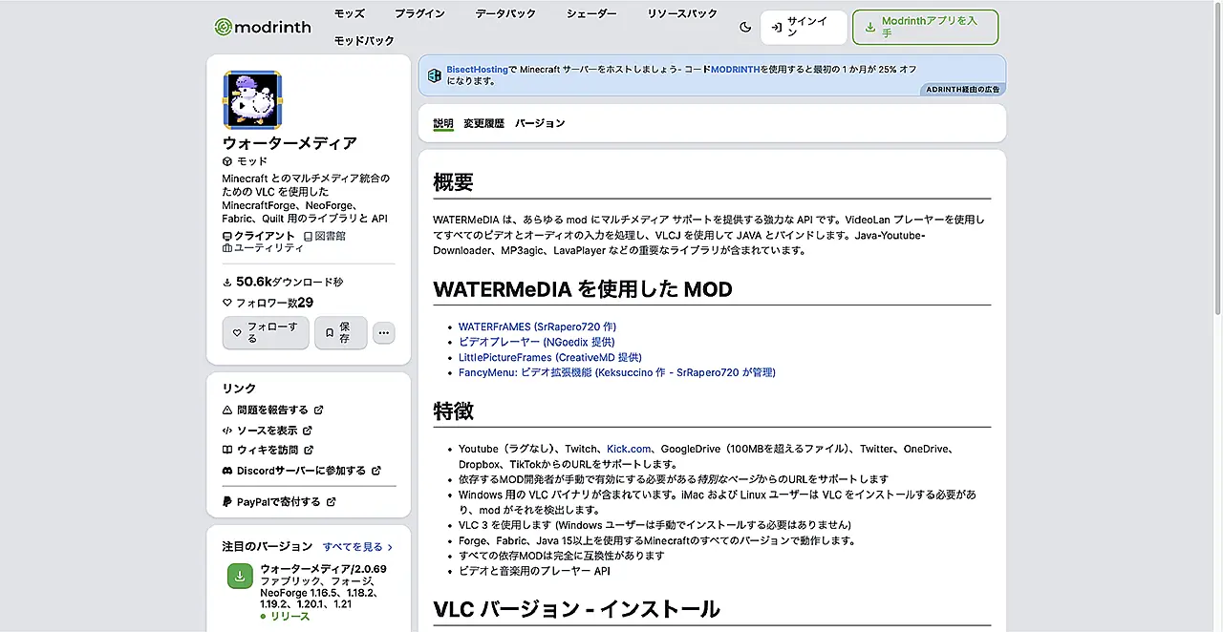Open the モッズ navigation item
The image size is (1223, 632).
click(349, 13)
